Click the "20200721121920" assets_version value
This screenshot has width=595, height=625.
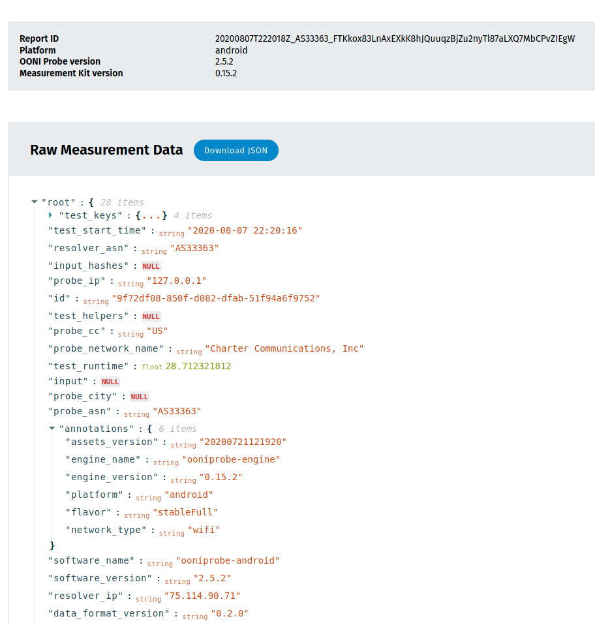click(x=243, y=442)
